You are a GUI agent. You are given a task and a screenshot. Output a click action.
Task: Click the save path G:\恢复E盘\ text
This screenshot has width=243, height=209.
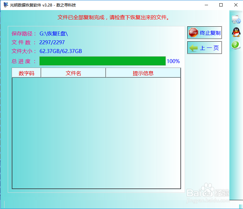pos(53,33)
